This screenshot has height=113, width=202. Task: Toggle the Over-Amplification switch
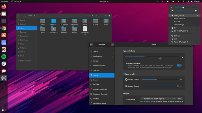coord(179,65)
